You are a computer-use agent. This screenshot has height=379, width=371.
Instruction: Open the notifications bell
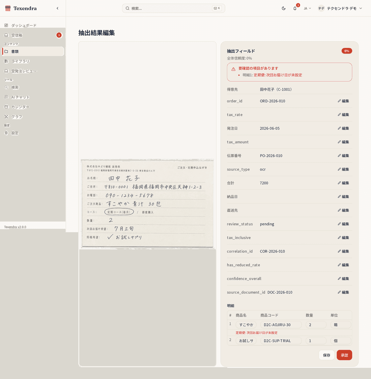[x=295, y=8]
